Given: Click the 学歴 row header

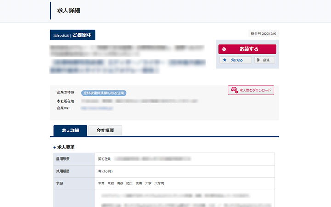Looking at the screenshot, I should [x=59, y=183].
